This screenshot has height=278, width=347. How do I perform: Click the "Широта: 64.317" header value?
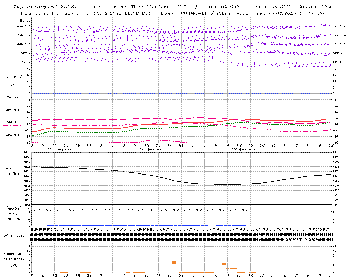[x=268, y=7]
